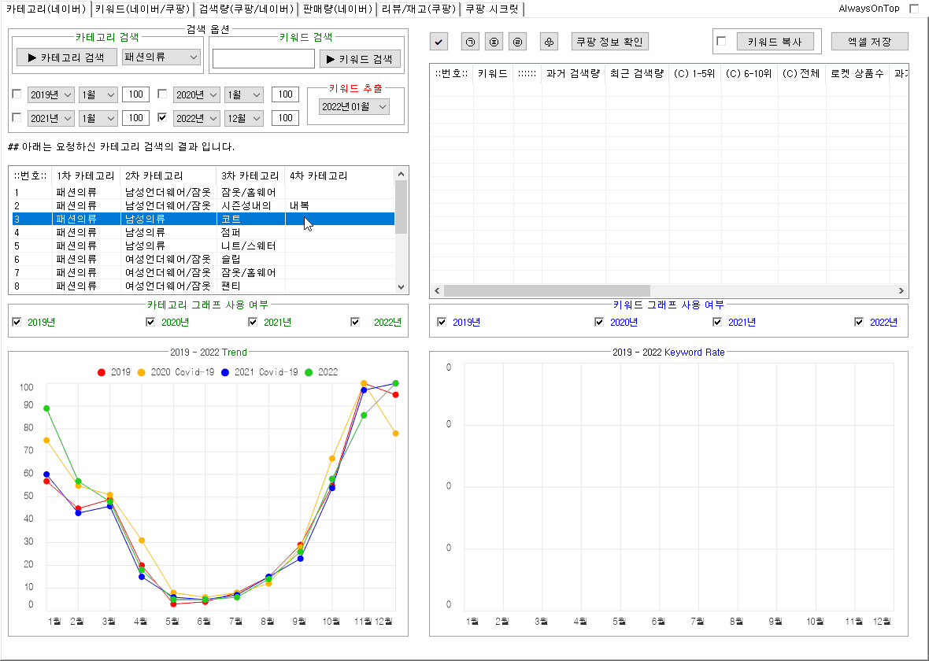This screenshot has height=661, width=929.
Task: Open the month dropdown in the 2020년 row
Action: [x=243, y=94]
